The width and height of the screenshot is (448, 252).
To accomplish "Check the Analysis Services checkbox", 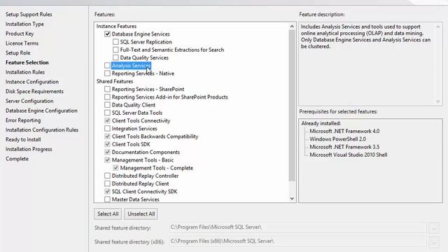I will click(107, 65).
